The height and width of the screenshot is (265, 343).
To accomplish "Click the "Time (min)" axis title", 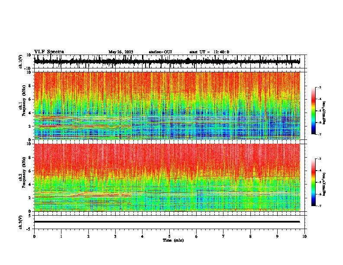I will tap(173, 240).
